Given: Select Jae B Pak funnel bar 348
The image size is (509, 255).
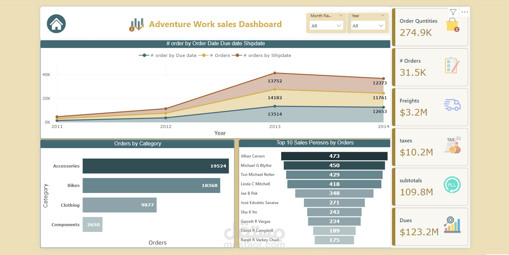Looking at the screenshot, I should coord(334,193).
